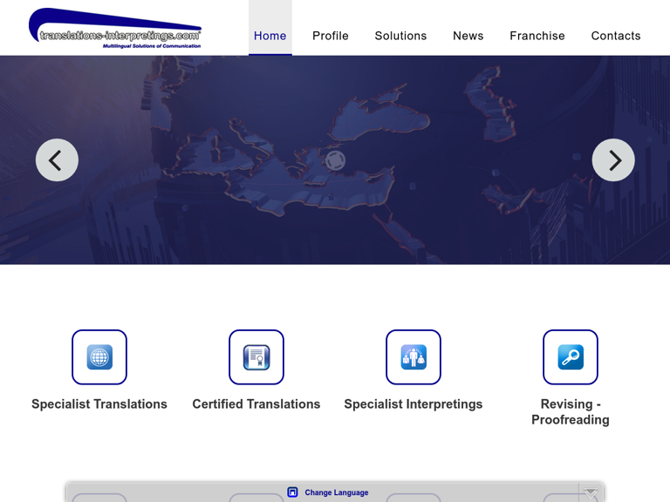Go to previous slide with left arrow
Screen dimensions: 670x502
(x=57, y=160)
